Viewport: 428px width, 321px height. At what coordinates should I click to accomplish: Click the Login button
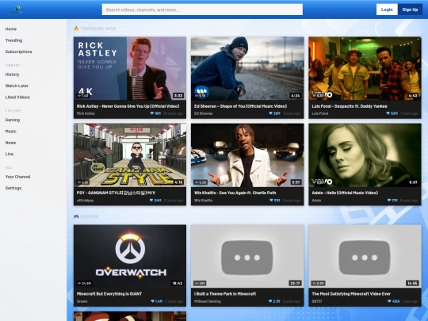(x=387, y=10)
